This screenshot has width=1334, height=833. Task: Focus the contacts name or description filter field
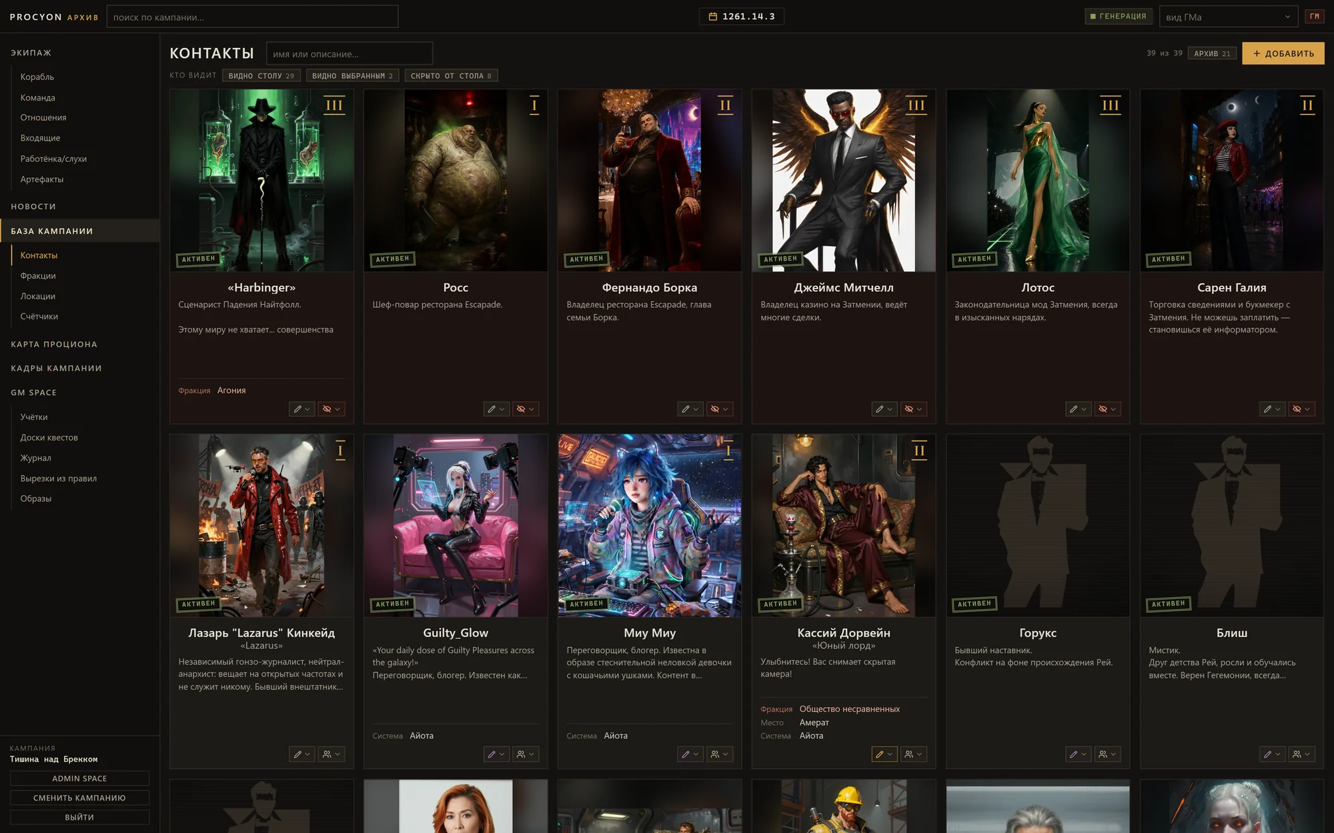(x=350, y=54)
